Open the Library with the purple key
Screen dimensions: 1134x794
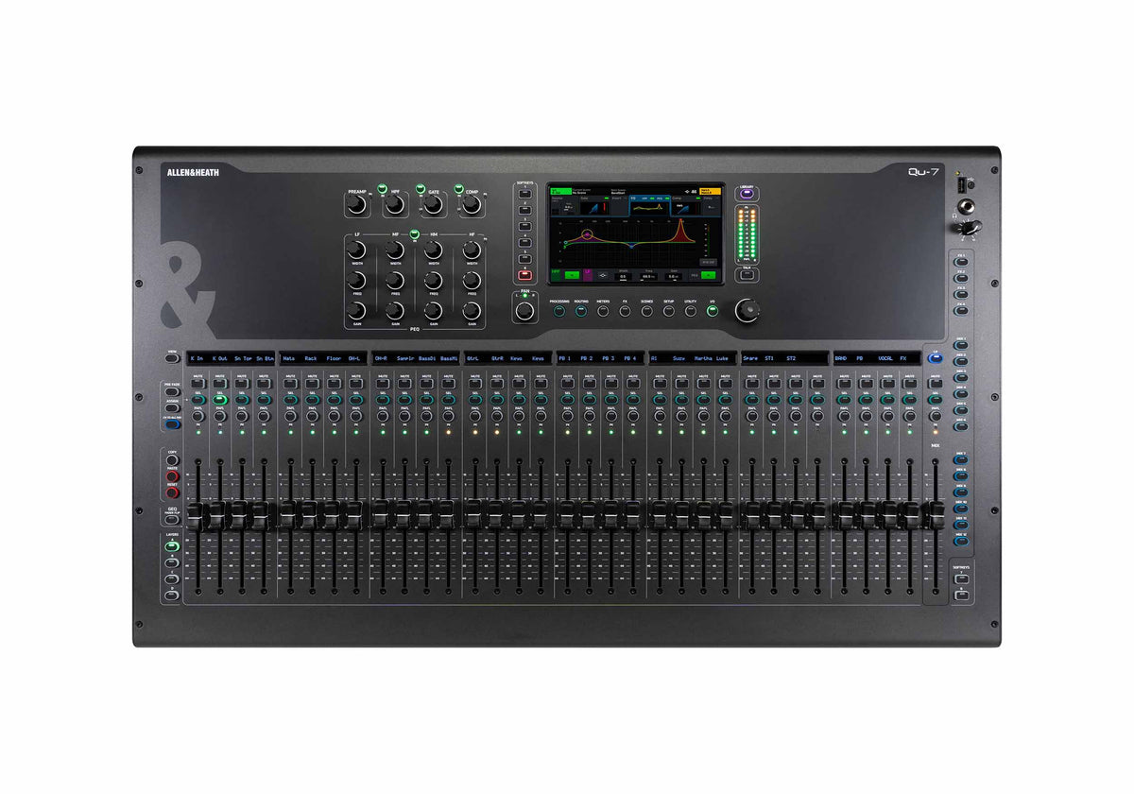(x=746, y=196)
